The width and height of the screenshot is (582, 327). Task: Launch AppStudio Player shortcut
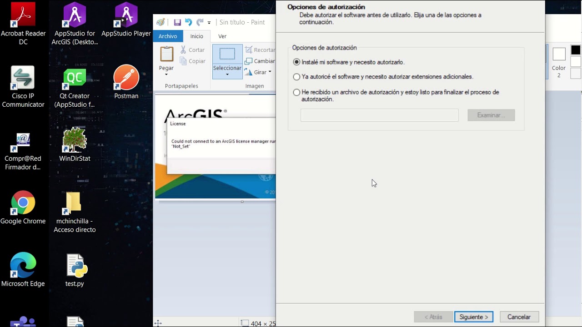(x=126, y=20)
